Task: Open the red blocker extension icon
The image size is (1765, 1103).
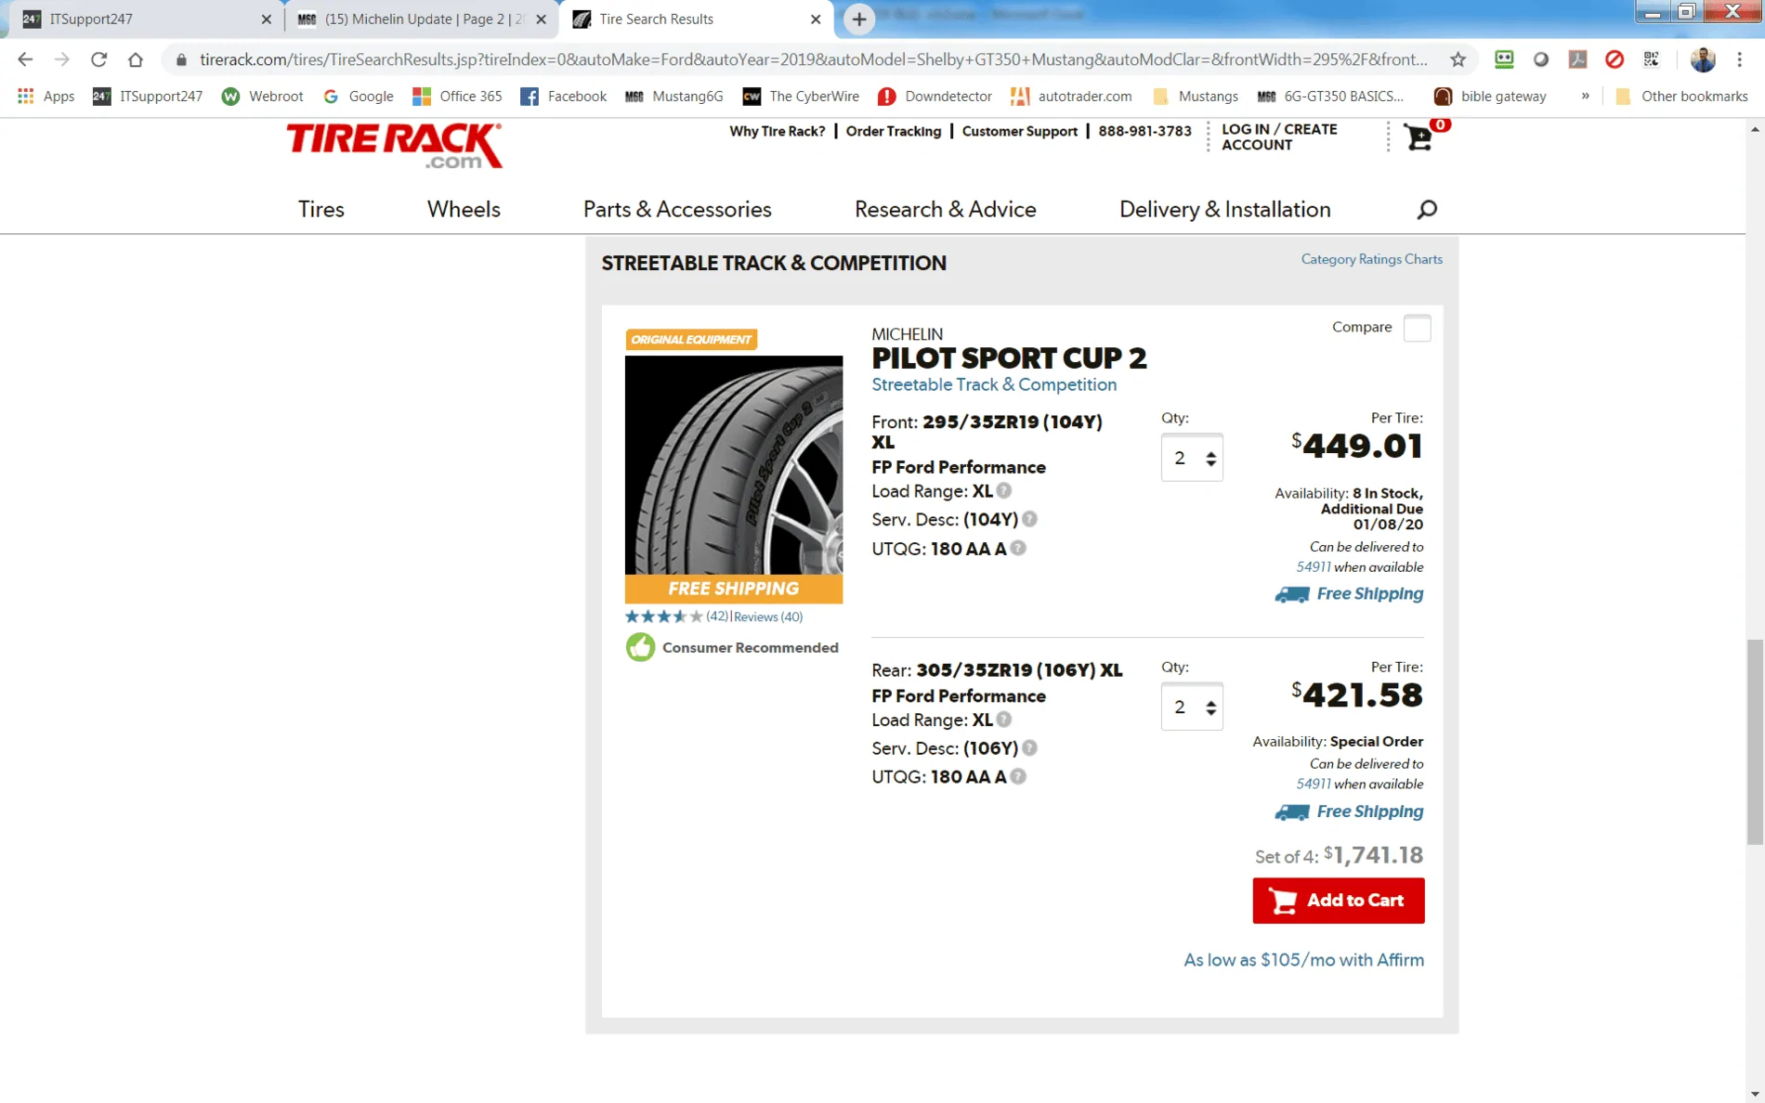Action: coord(1615,59)
